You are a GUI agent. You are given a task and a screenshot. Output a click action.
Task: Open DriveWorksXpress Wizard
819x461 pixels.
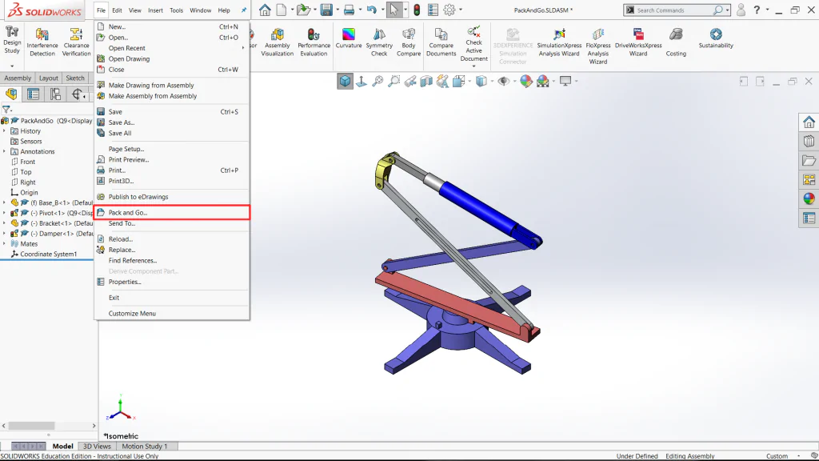[x=638, y=42]
